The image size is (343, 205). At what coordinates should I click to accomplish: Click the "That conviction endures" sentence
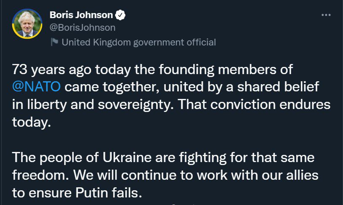click(254, 104)
